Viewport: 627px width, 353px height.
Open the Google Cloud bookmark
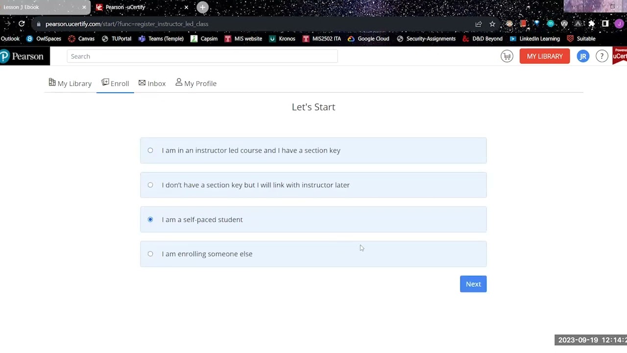pos(368,39)
